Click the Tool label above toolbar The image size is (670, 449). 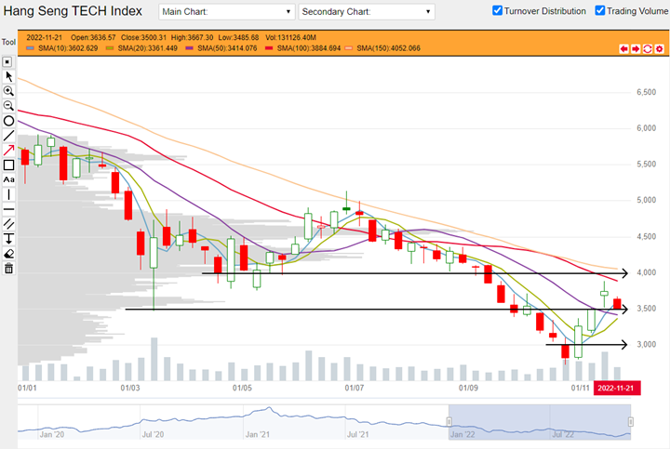click(8, 42)
